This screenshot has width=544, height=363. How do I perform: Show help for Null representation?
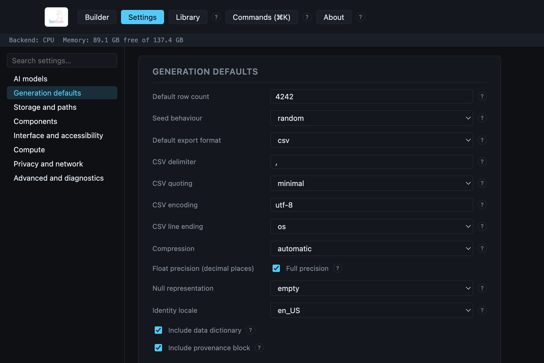point(482,288)
